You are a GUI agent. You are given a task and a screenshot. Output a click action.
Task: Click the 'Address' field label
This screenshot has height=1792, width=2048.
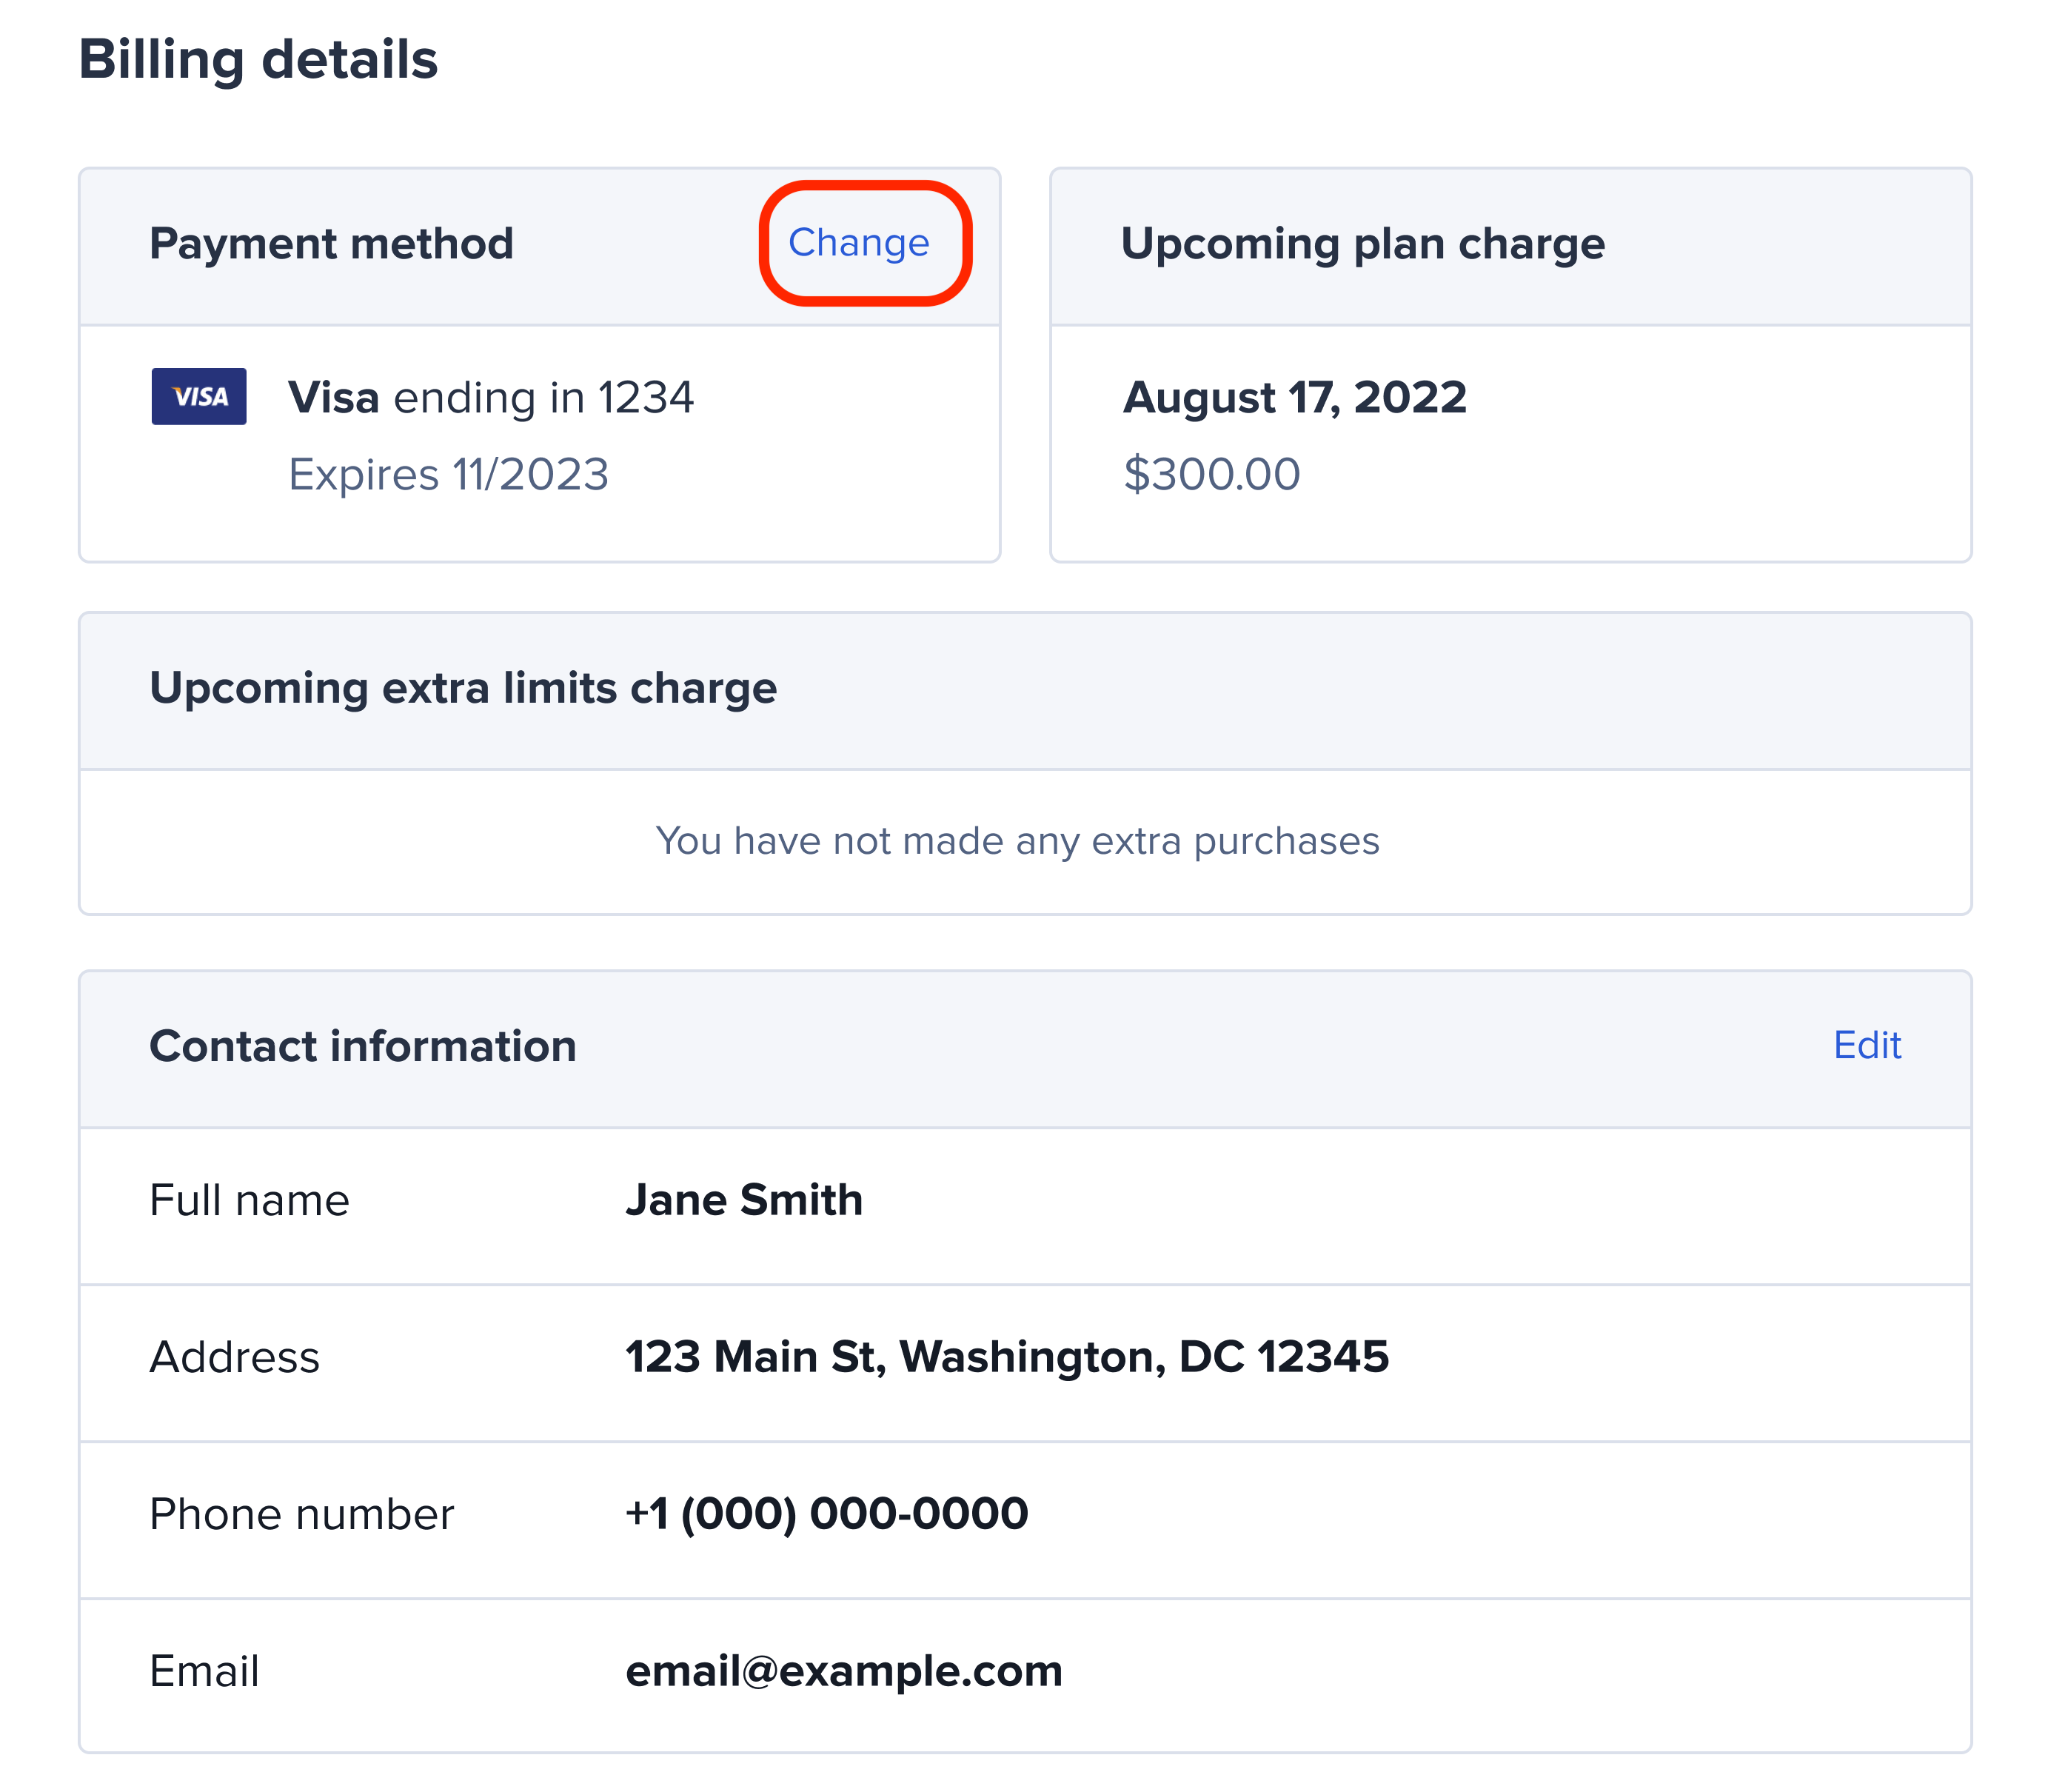pos(235,1357)
